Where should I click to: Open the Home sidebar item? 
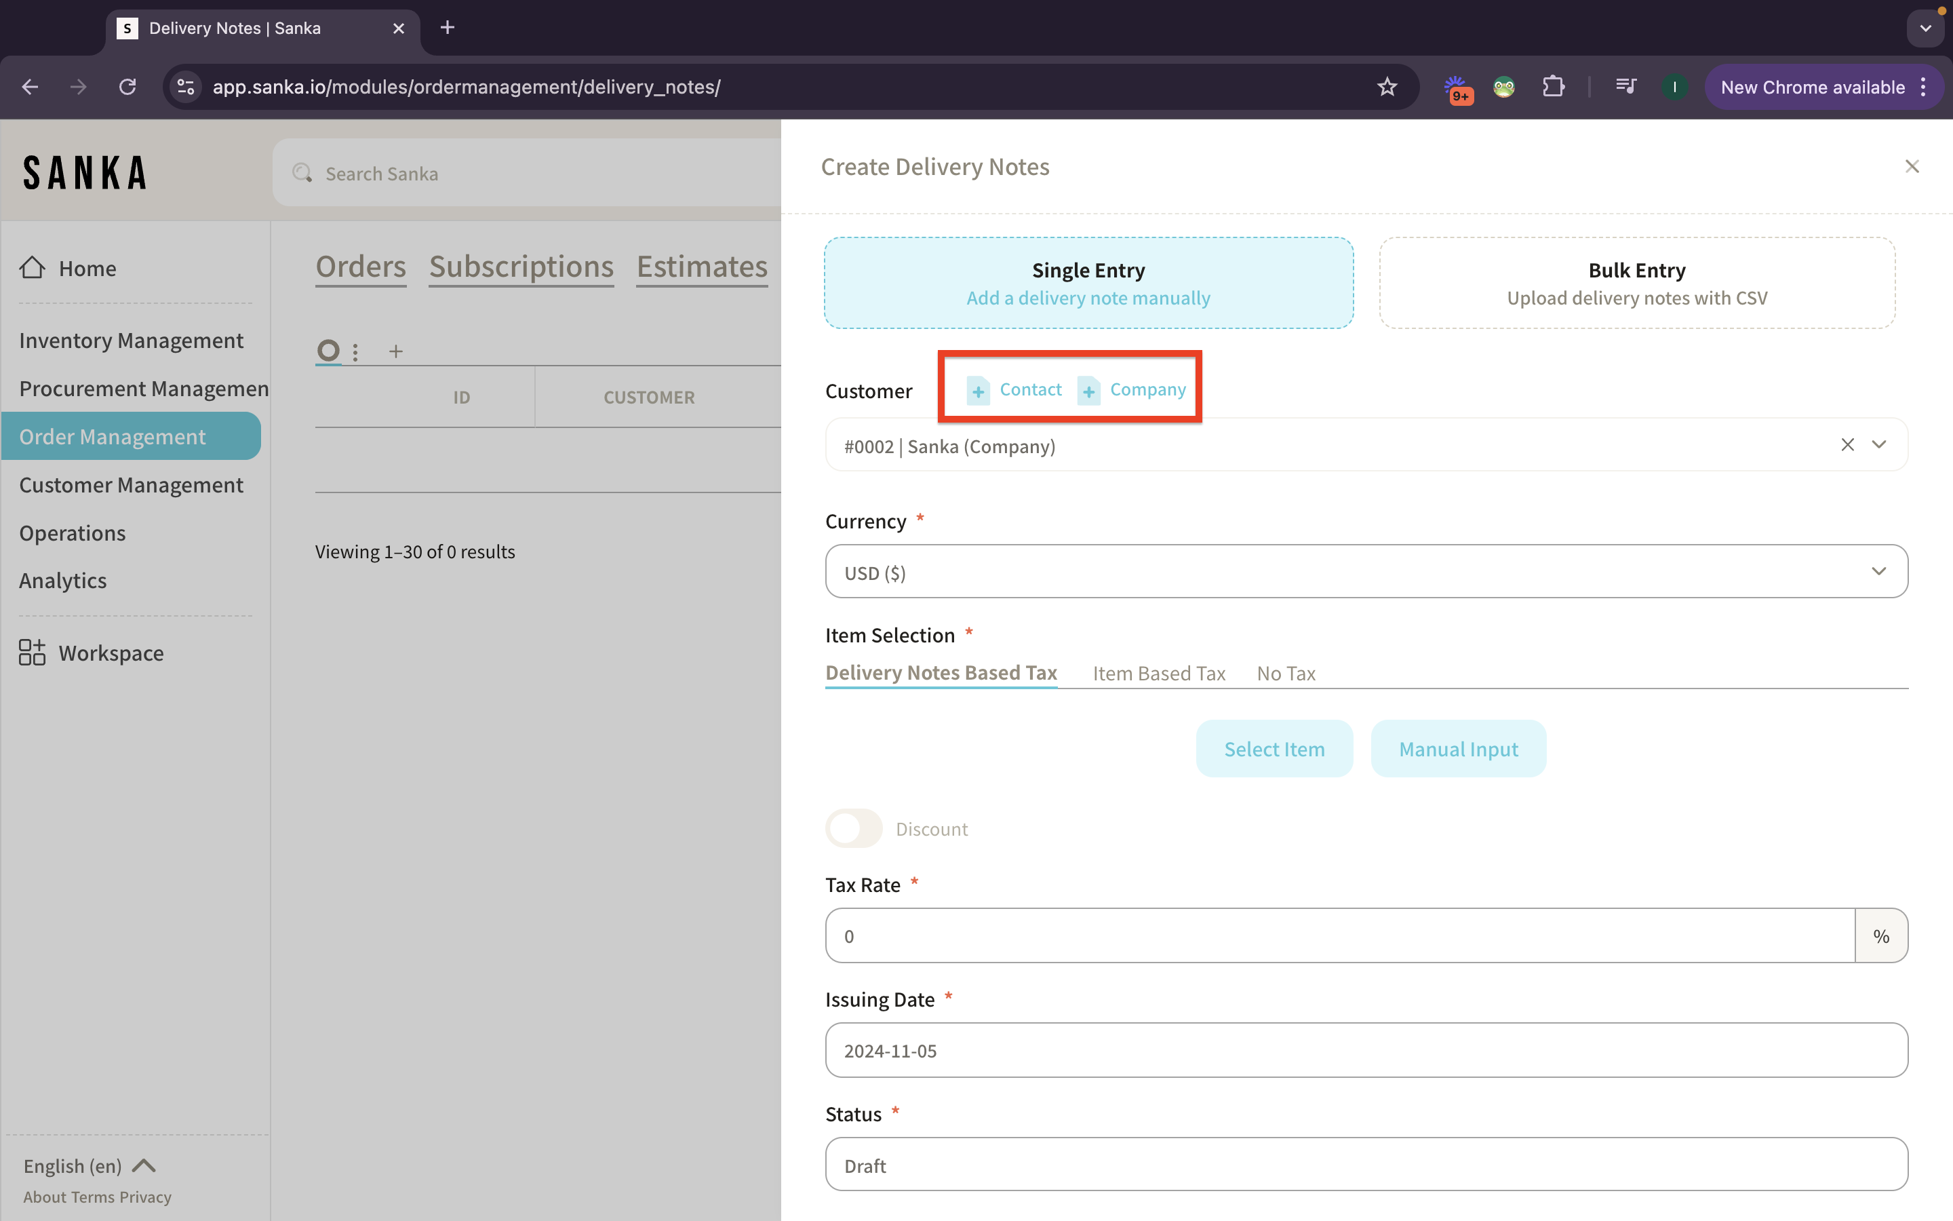pyautogui.click(x=68, y=268)
